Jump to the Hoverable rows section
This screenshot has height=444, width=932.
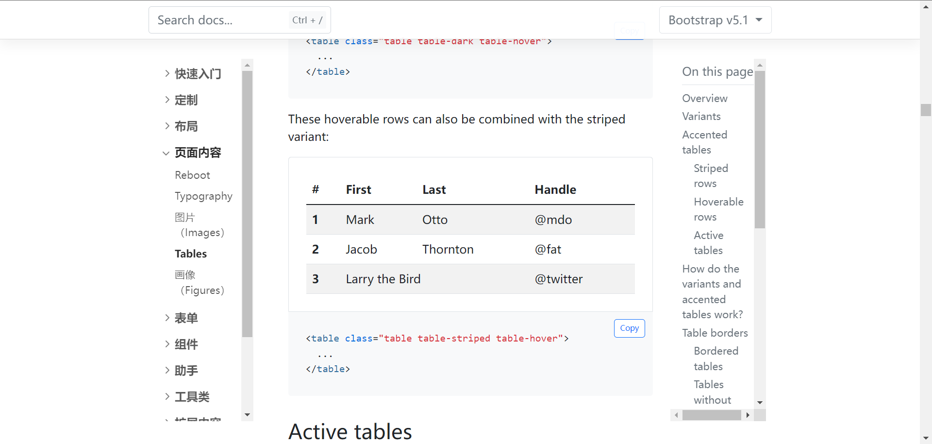point(719,209)
